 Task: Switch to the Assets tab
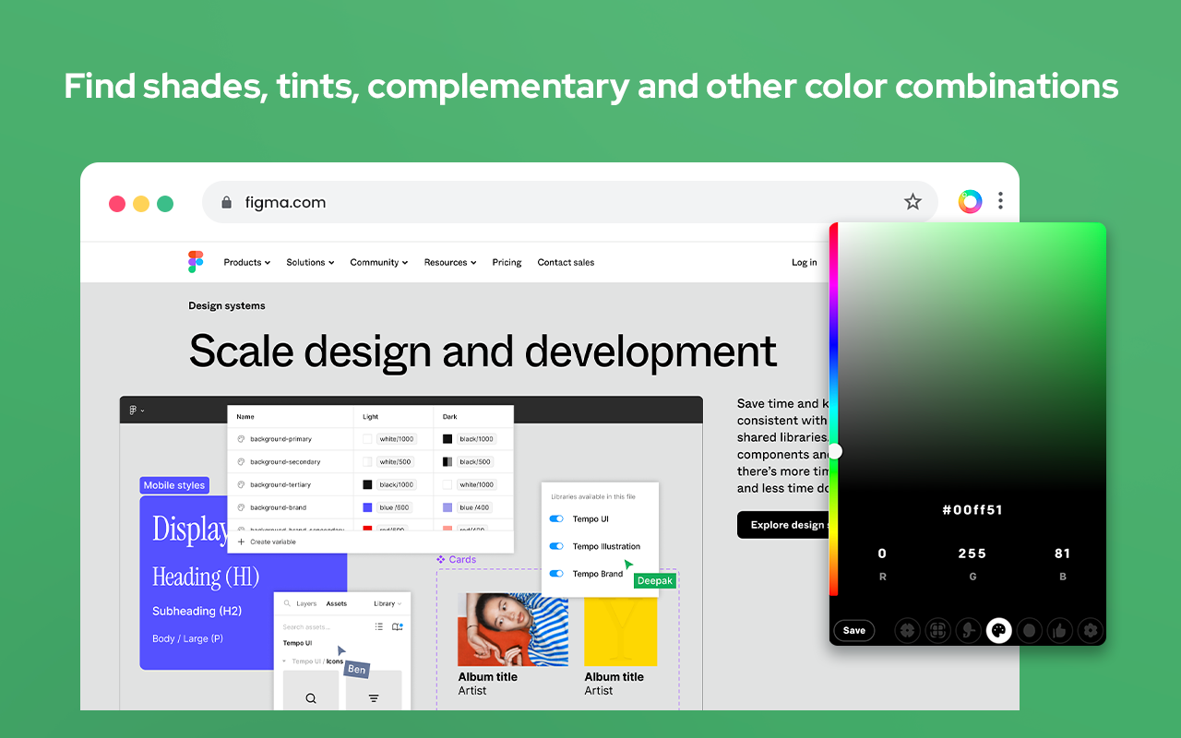[x=337, y=603]
